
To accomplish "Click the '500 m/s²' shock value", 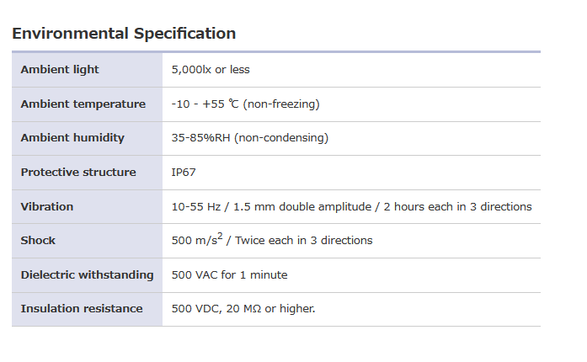I will click(x=196, y=241).
